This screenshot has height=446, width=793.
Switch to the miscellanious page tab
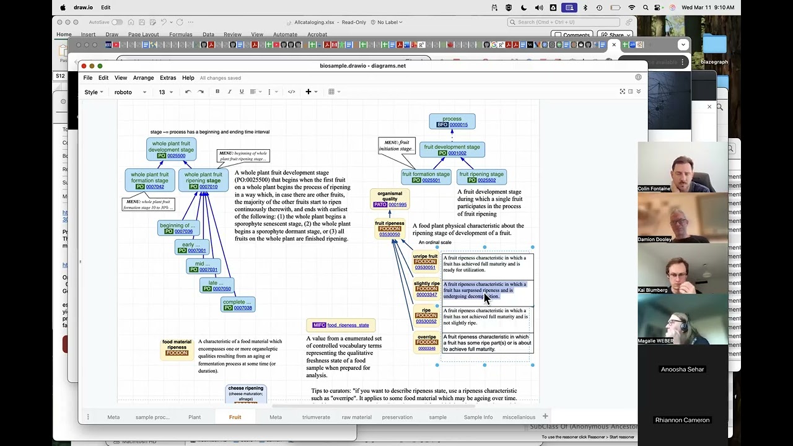pos(519,417)
